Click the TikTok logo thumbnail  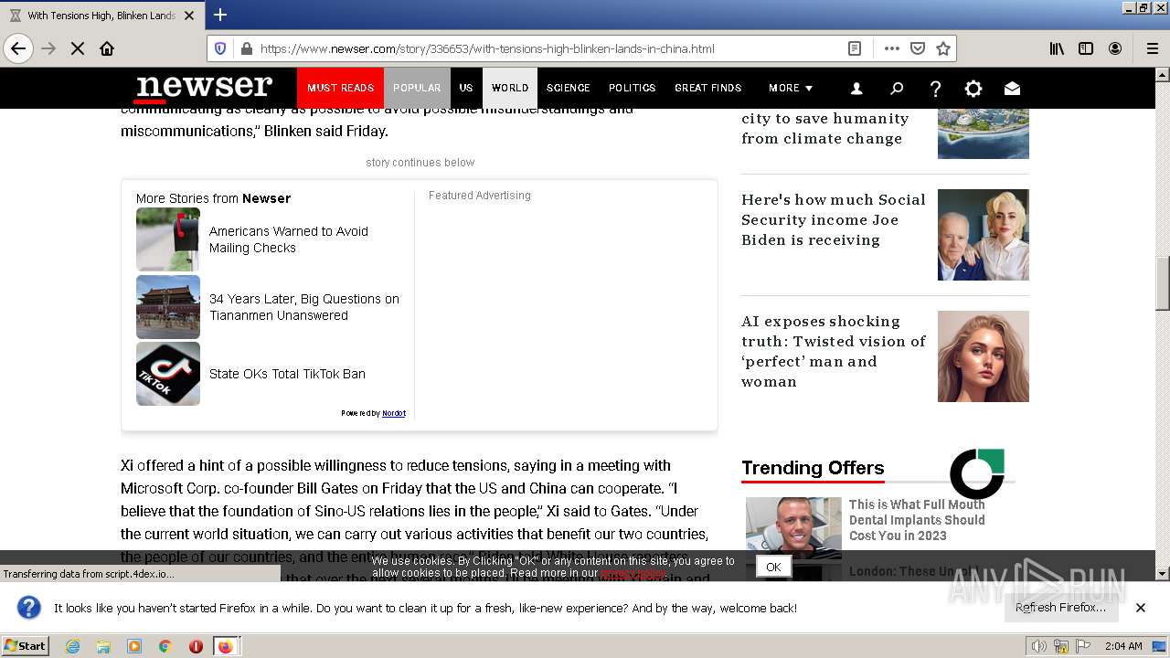click(168, 374)
